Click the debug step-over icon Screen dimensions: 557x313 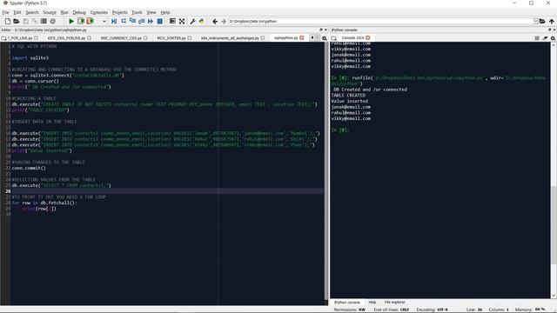point(124,21)
